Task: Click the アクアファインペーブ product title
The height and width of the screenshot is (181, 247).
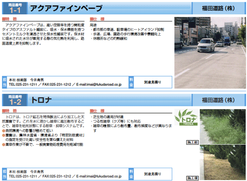Action: pos(66,8)
